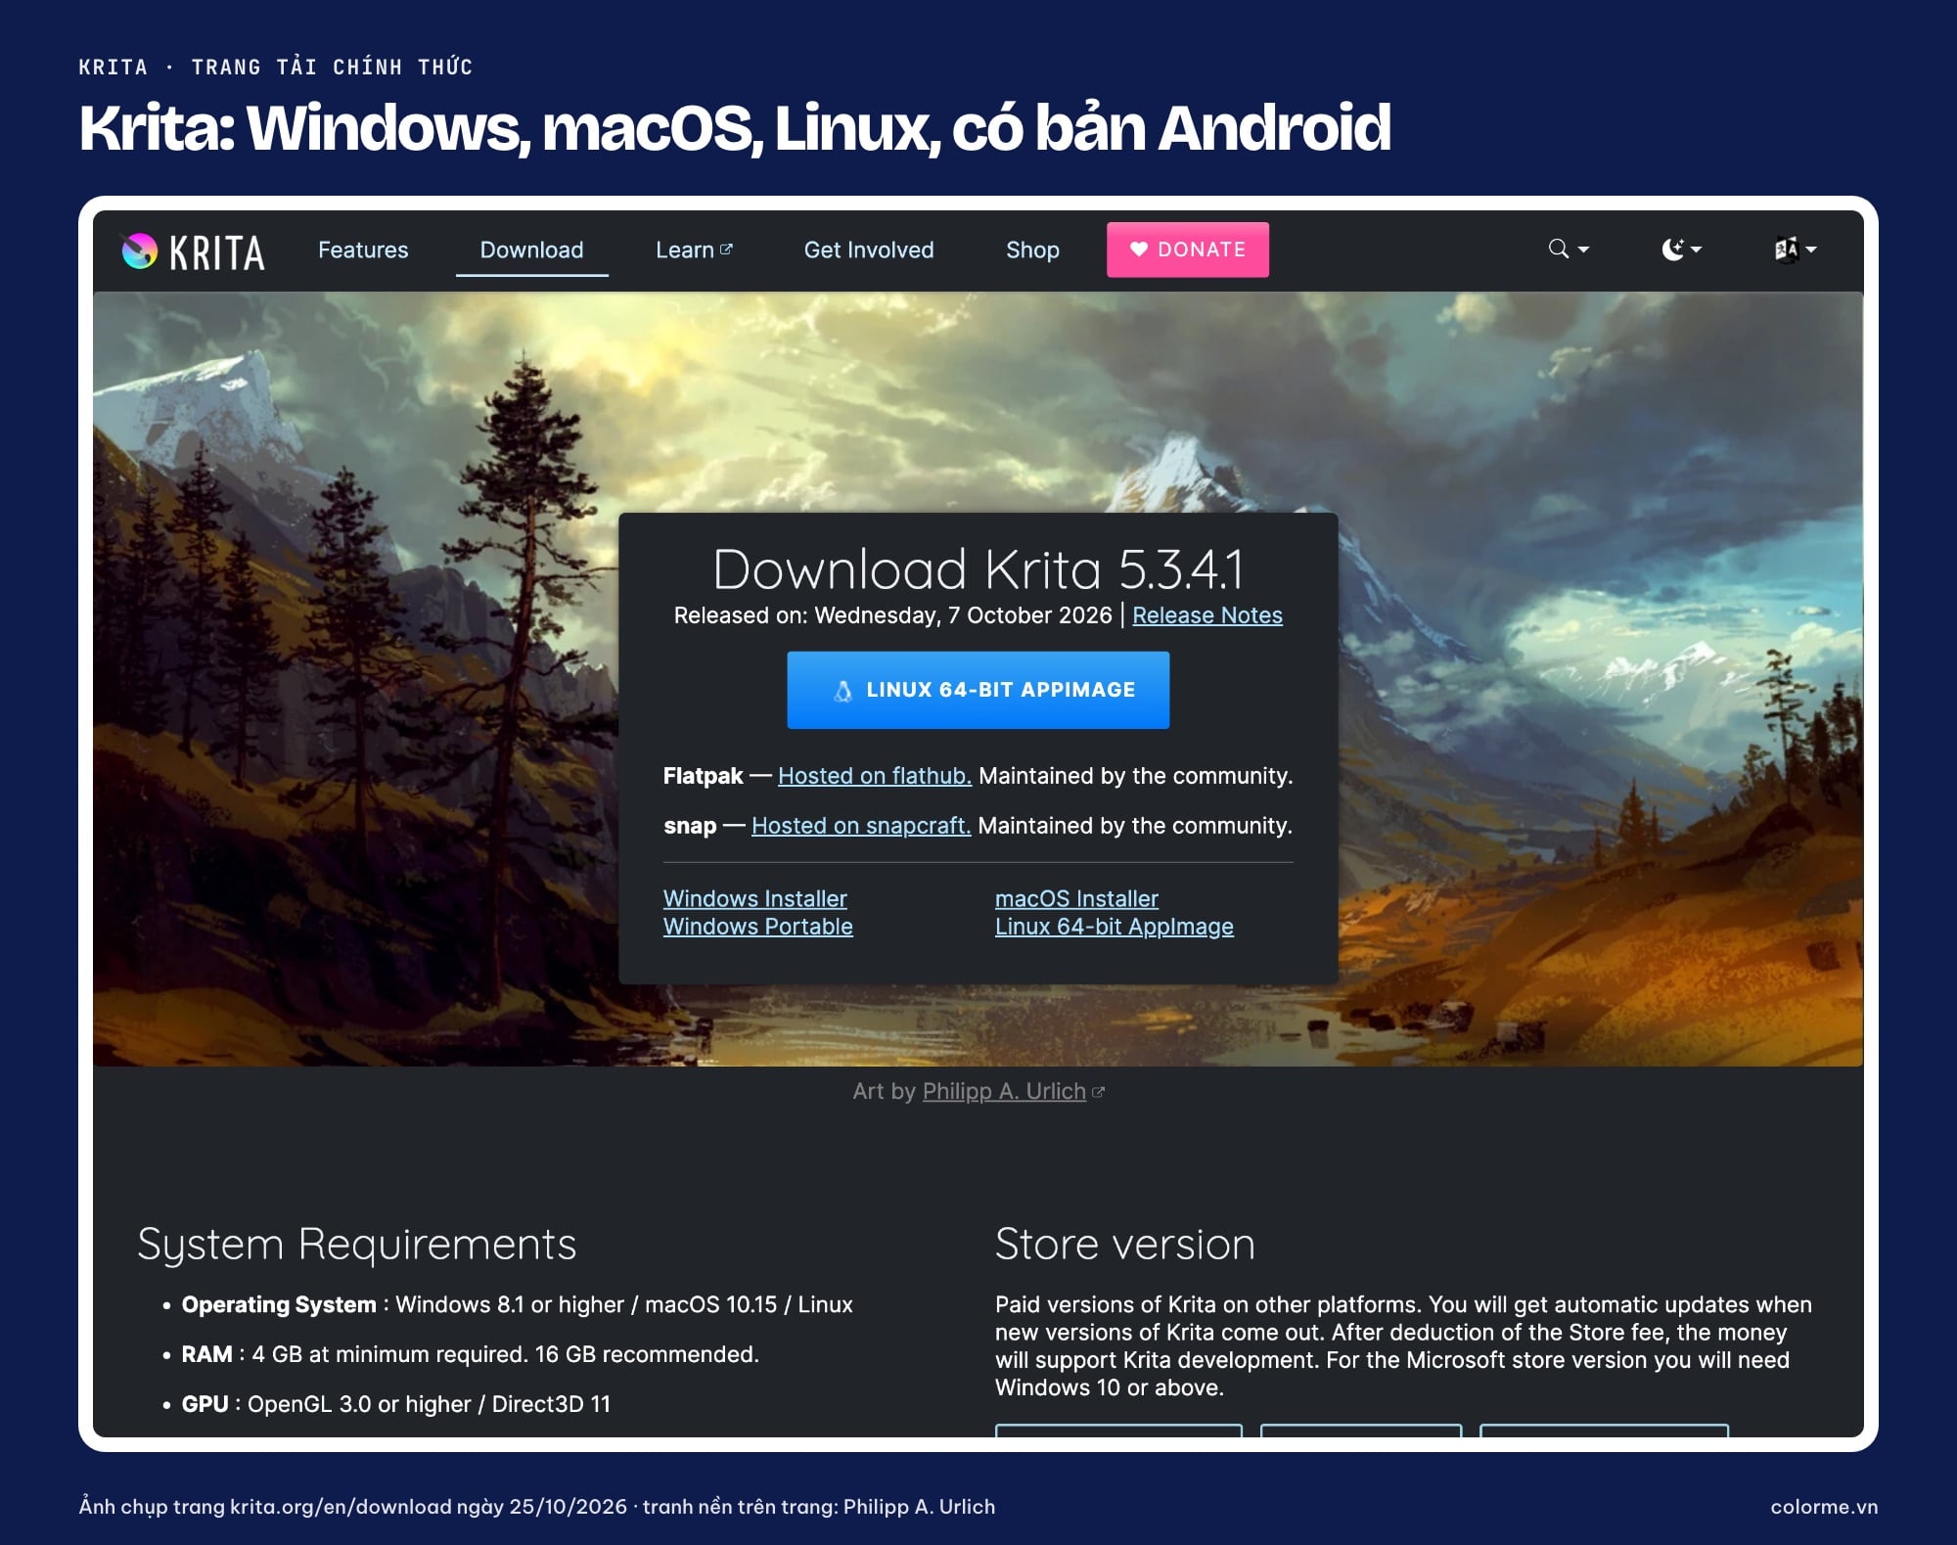Open Hosted on snapcraft link
This screenshot has height=1545, width=1957.
(x=861, y=826)
